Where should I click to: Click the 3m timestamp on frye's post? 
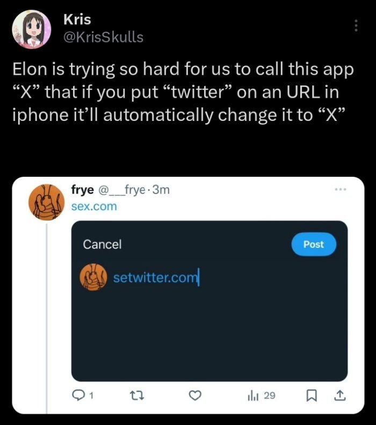click(161, 190)
